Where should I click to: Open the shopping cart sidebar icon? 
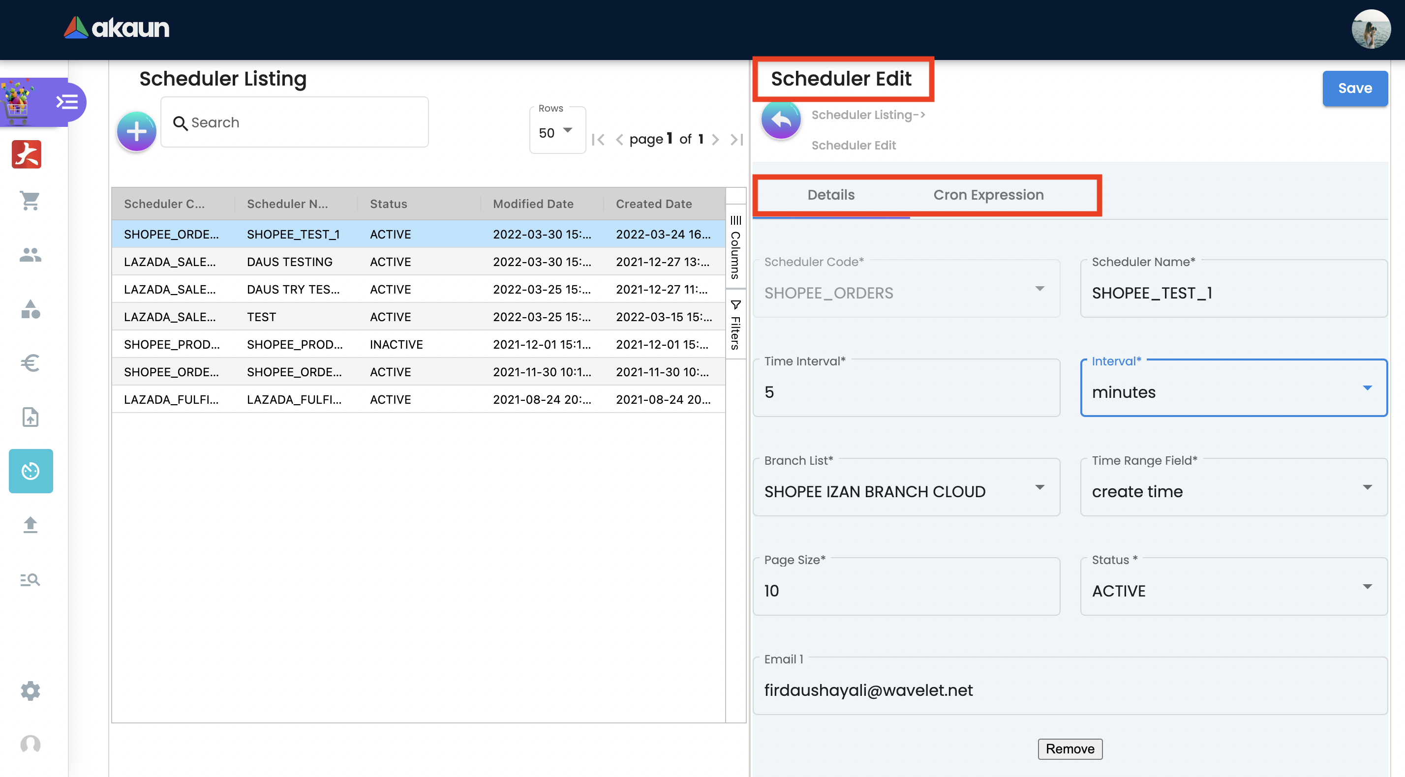(x=30, y=201)
